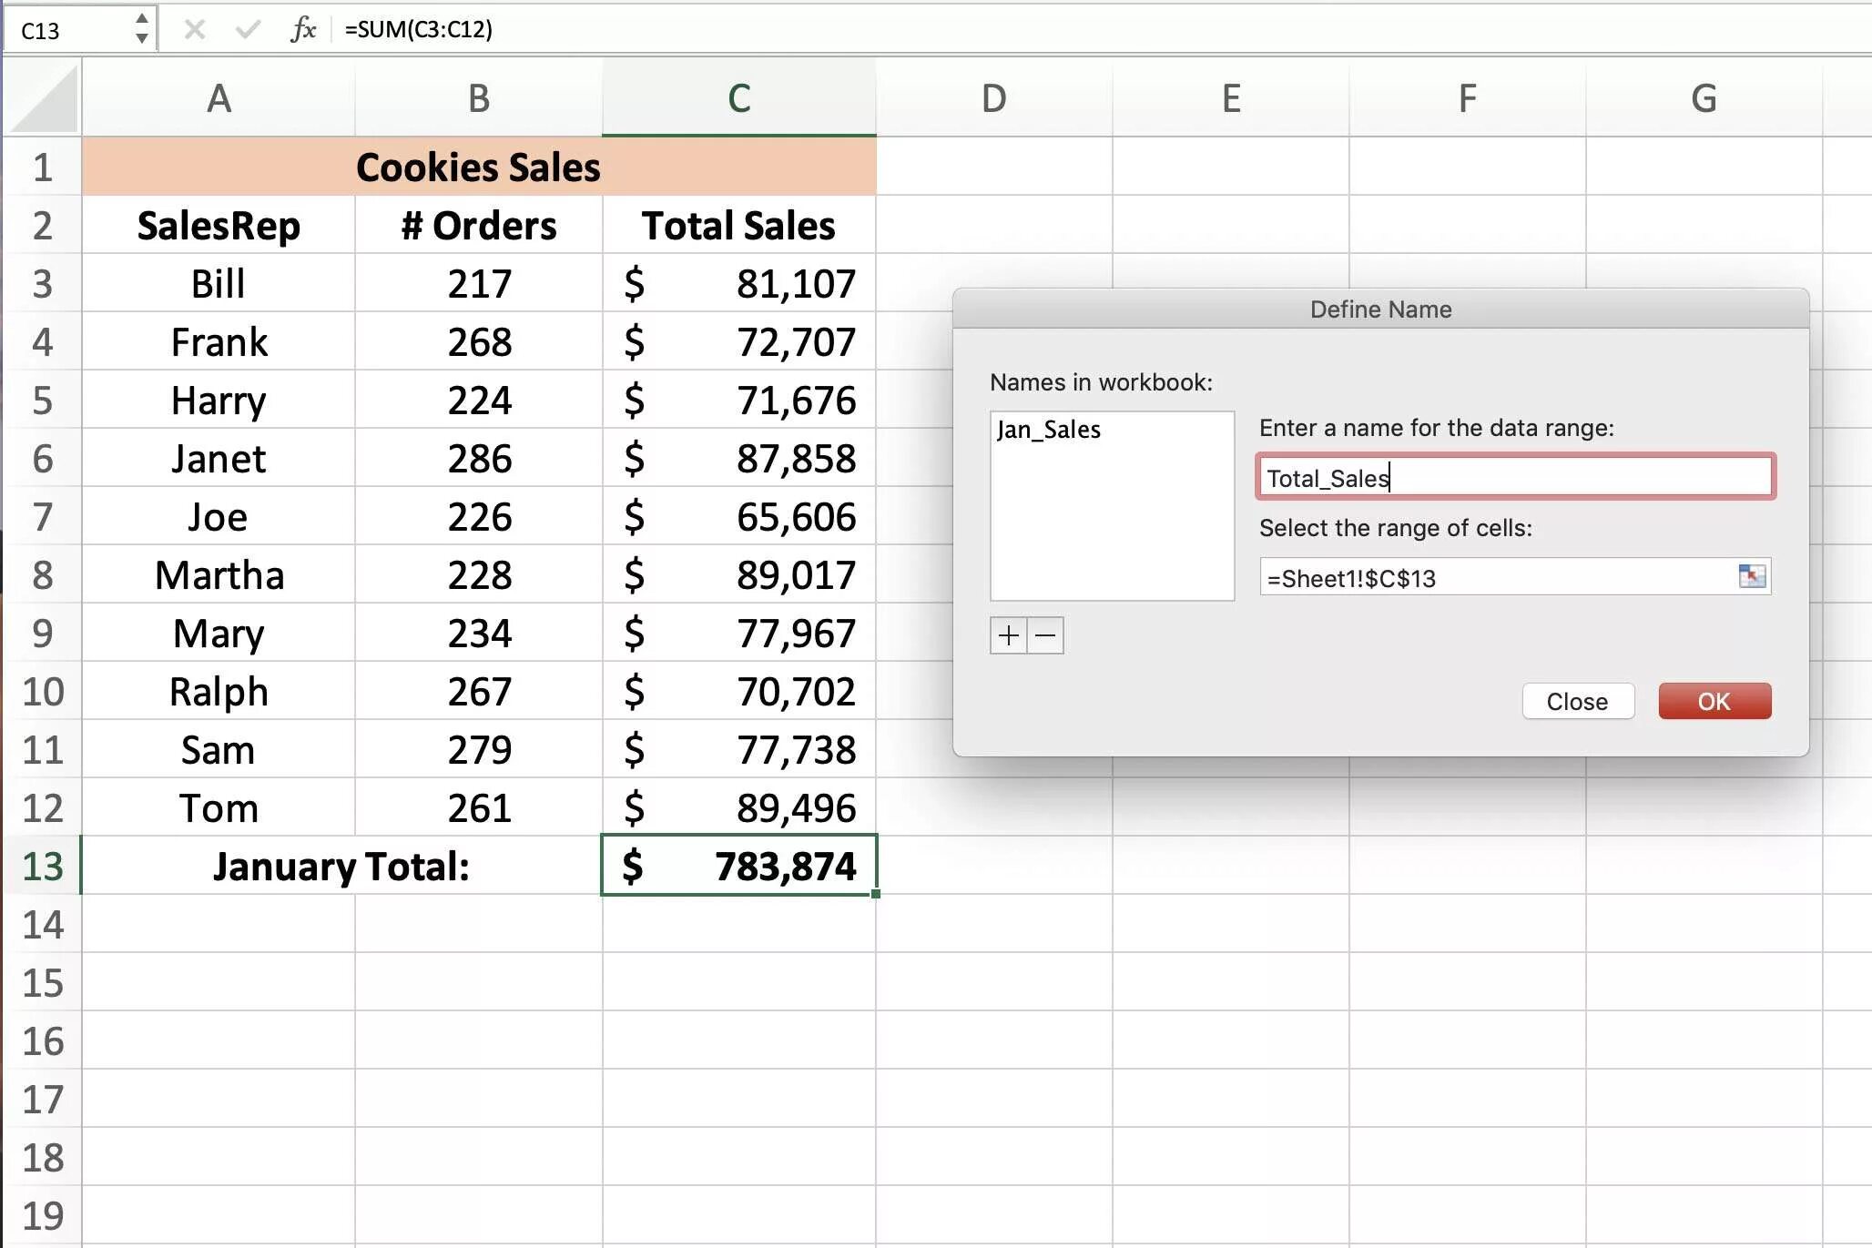Viewport: 1872px width, 1248px height.
Task: Cancel formula entry with the X icon
Action: [194, 29]
